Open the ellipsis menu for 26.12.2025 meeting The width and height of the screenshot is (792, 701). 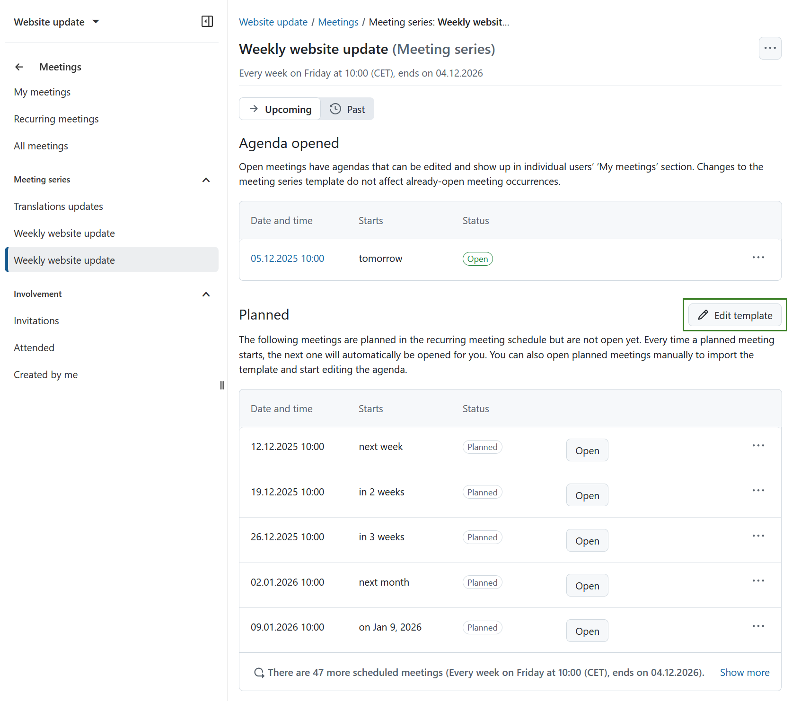coord(758,536)
